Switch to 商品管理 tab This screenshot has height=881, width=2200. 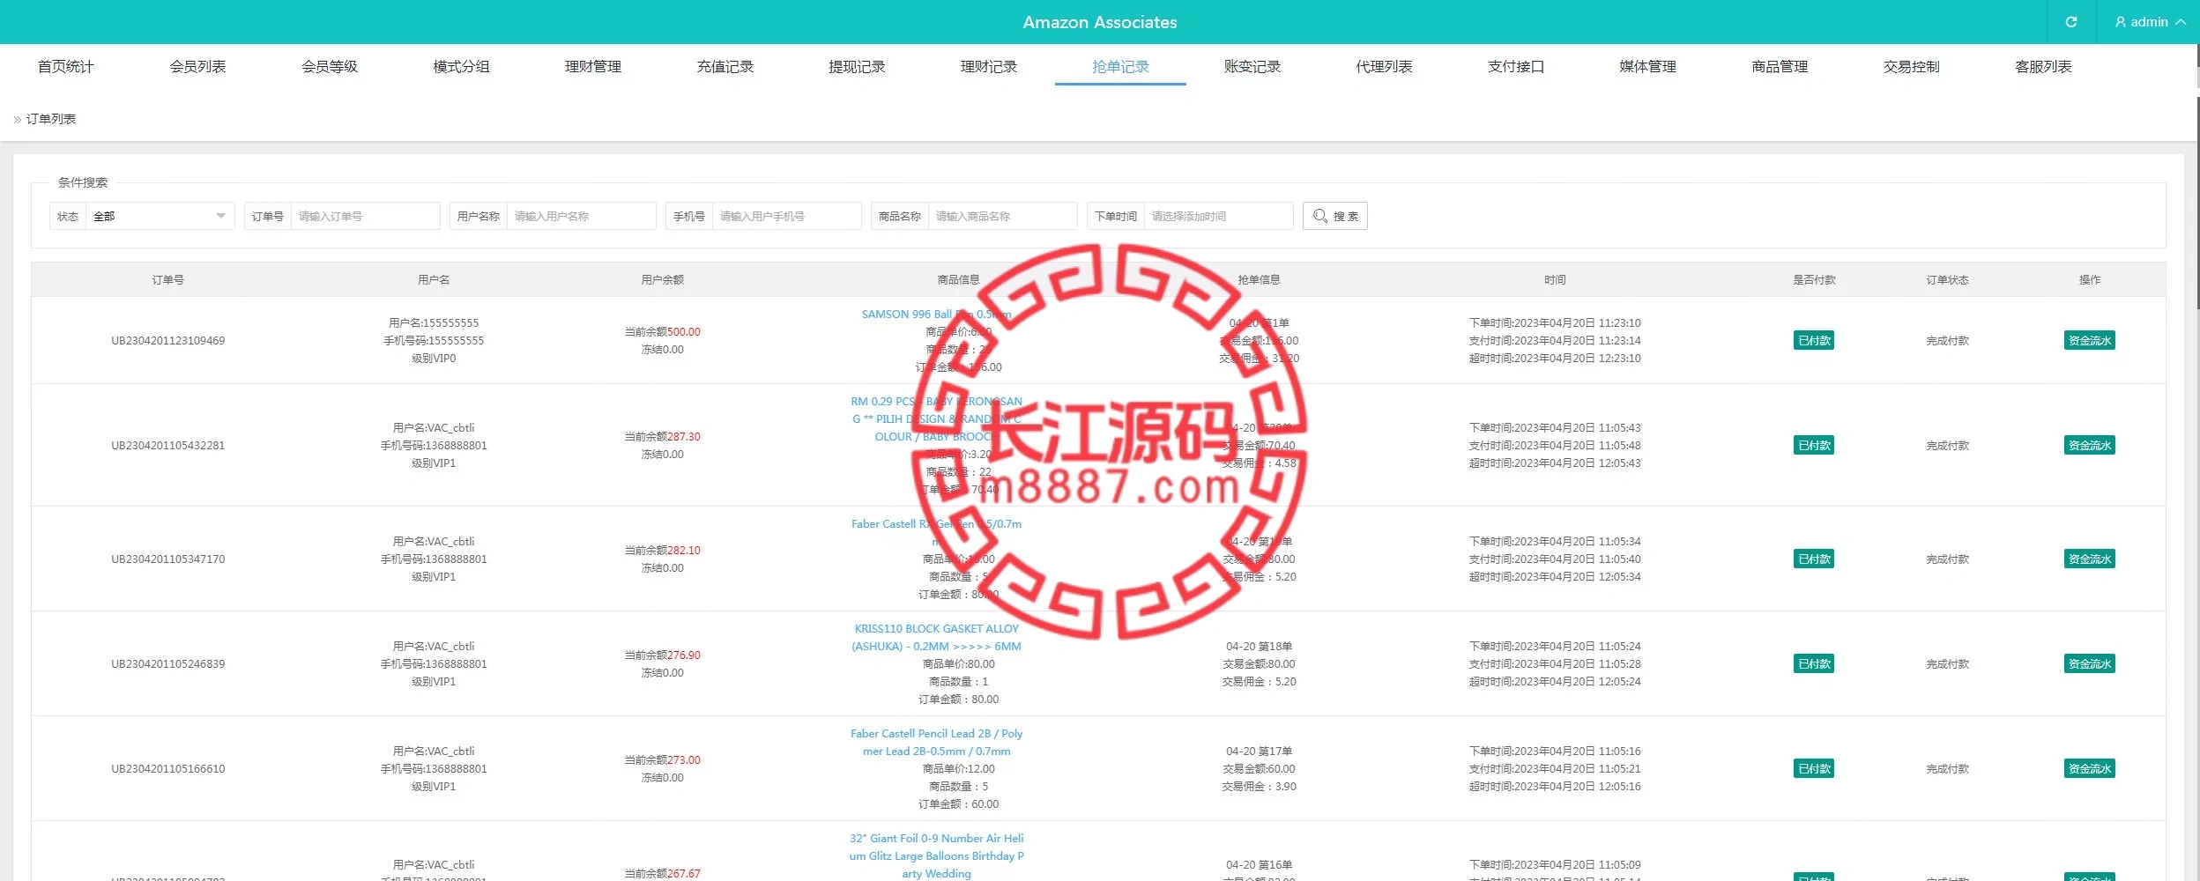tap(1780, 67)
